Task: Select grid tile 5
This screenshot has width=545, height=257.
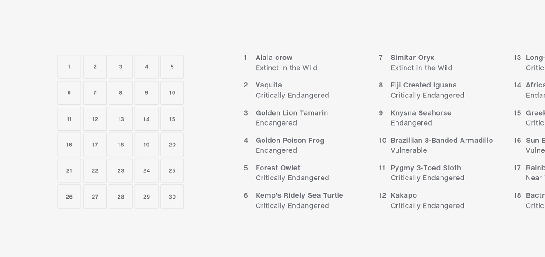Action: click(172, 67)
